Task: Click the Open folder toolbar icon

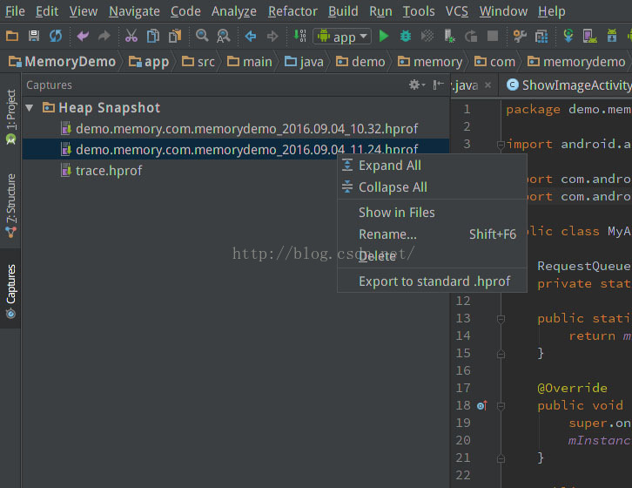Action: click(12, 37)
